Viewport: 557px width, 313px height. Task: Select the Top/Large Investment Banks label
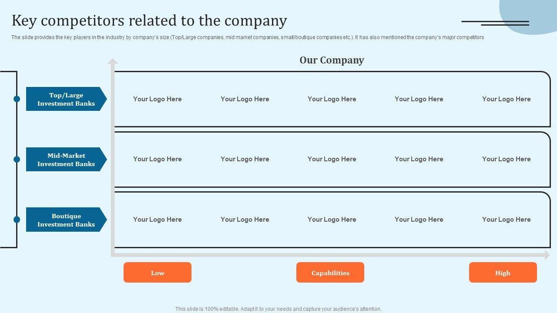coord(66,99)
